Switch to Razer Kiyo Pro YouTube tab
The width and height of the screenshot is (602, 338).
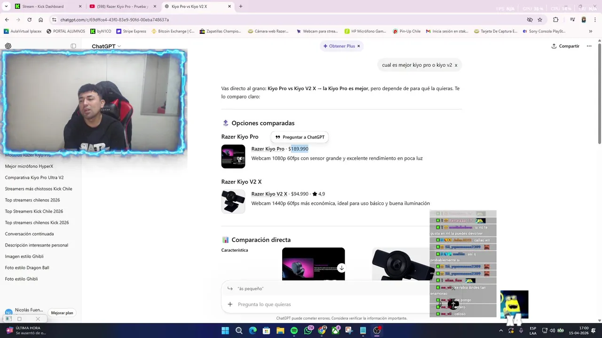(x=123, y=7)
